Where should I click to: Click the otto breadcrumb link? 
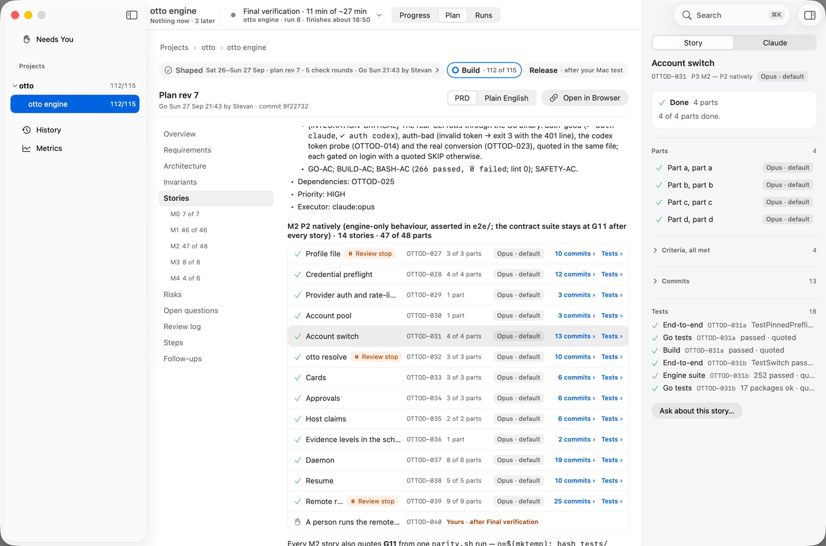point(208,48)
